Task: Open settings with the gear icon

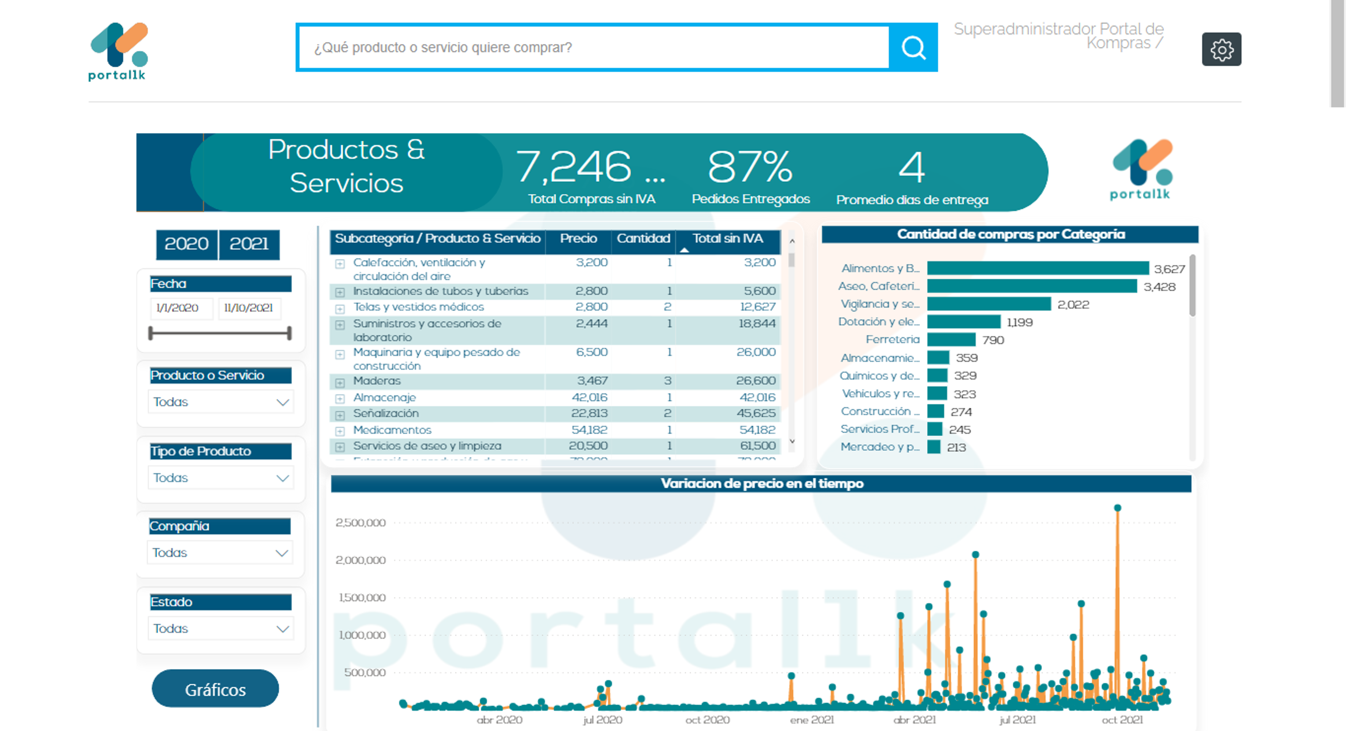Action: [x=1221, y=50]
